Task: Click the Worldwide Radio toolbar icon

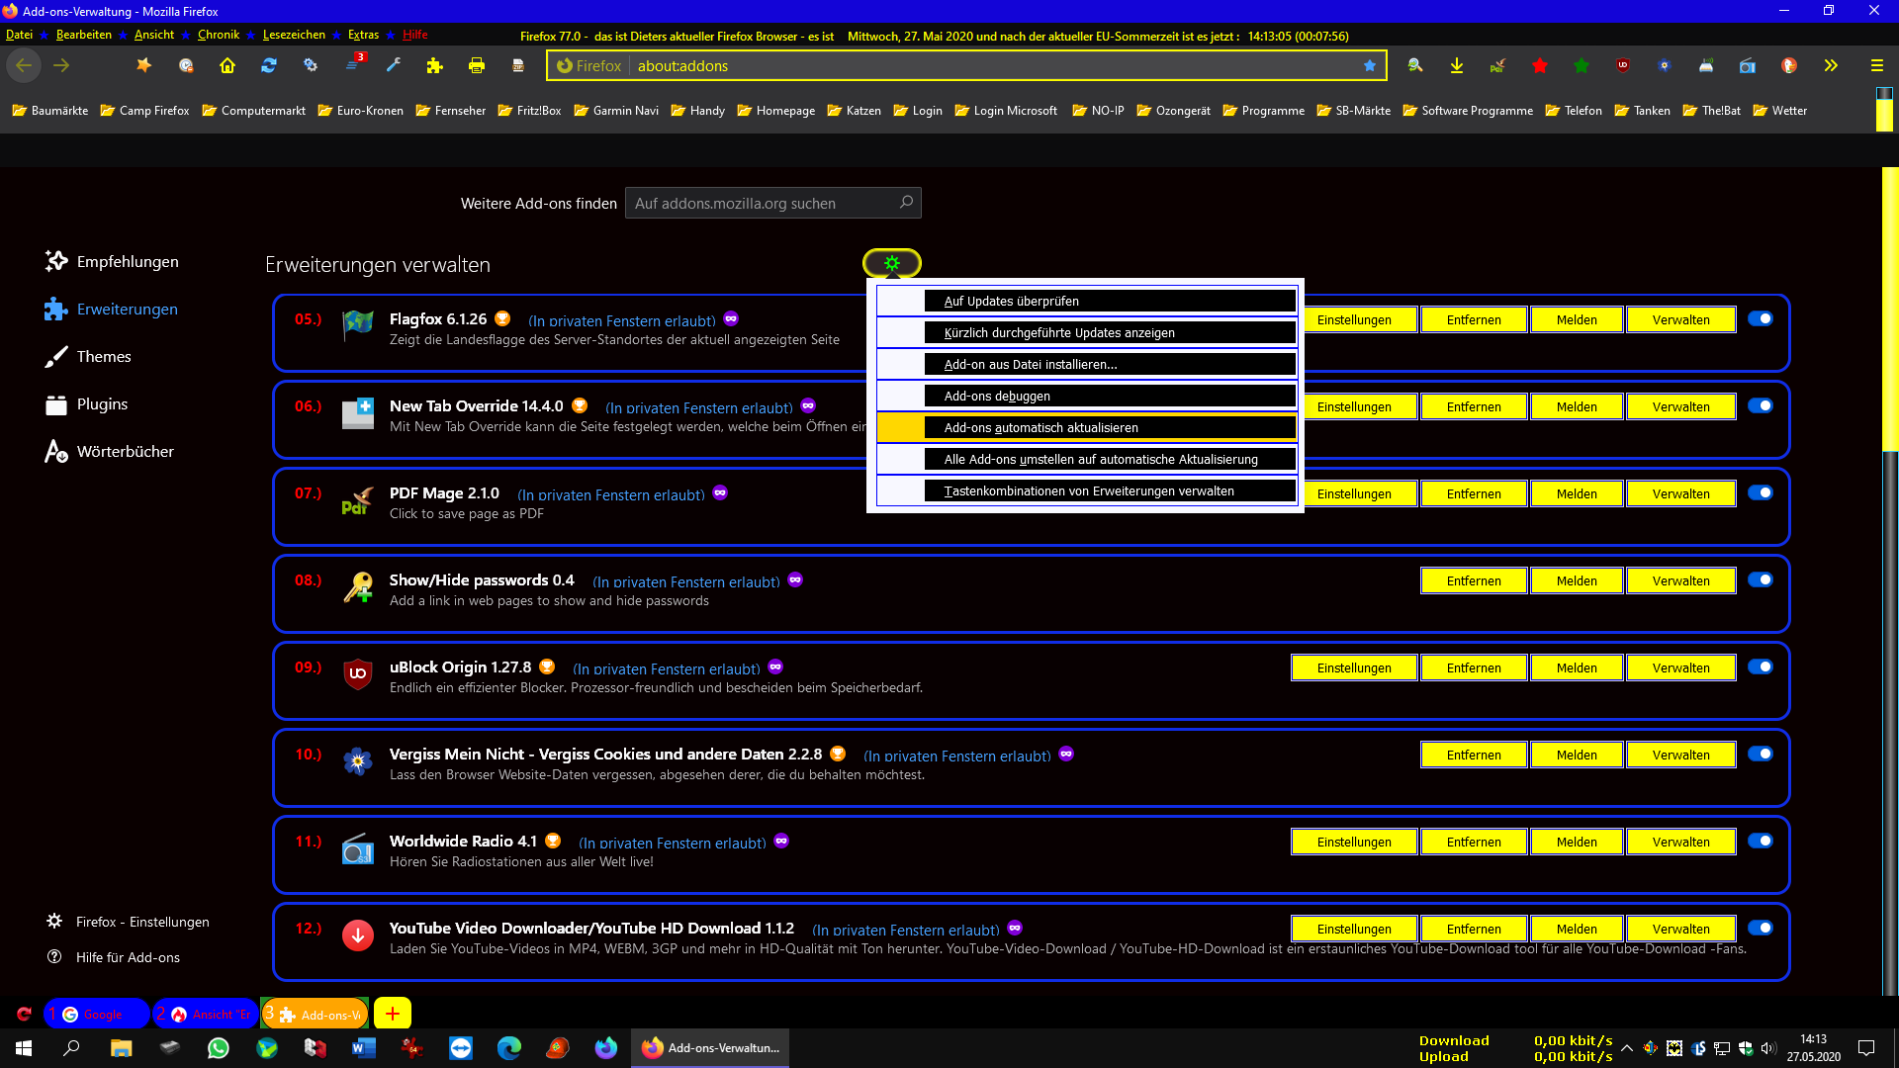Action: (x=1748, y=65)
